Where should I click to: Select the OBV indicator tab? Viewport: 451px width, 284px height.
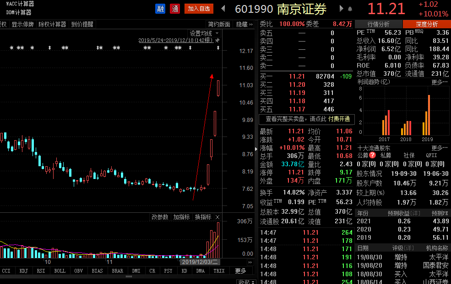click(78, 271)
